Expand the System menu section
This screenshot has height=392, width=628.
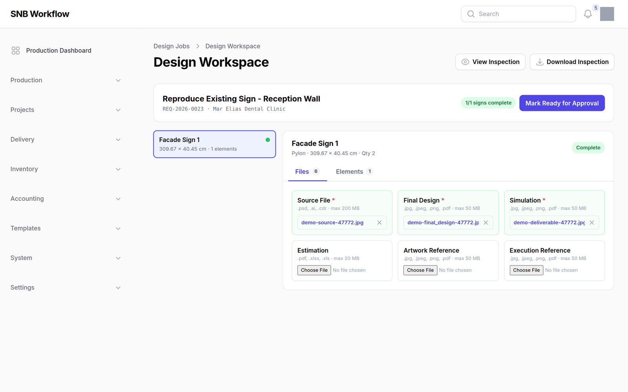pyautogui.click(x=66, y=258)
